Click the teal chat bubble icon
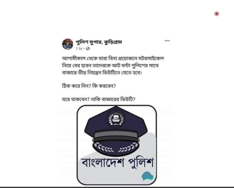The height and width of the screenshot is (188, 234). coord(147,176)
